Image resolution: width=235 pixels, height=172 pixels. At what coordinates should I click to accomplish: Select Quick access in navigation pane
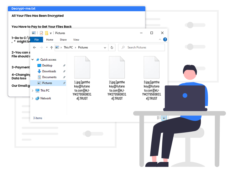coord(48,59)
